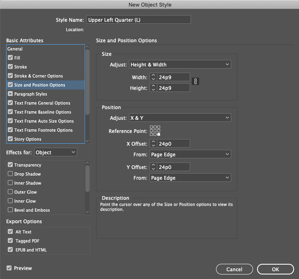Click the constrain proportions chain-link icon

195,81
